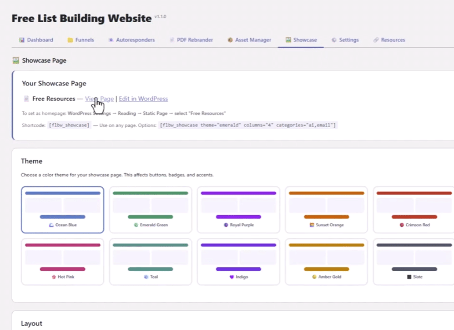Select the Ocean Blue theme
This screenshot has width=454, height=330.
(63, 210)
